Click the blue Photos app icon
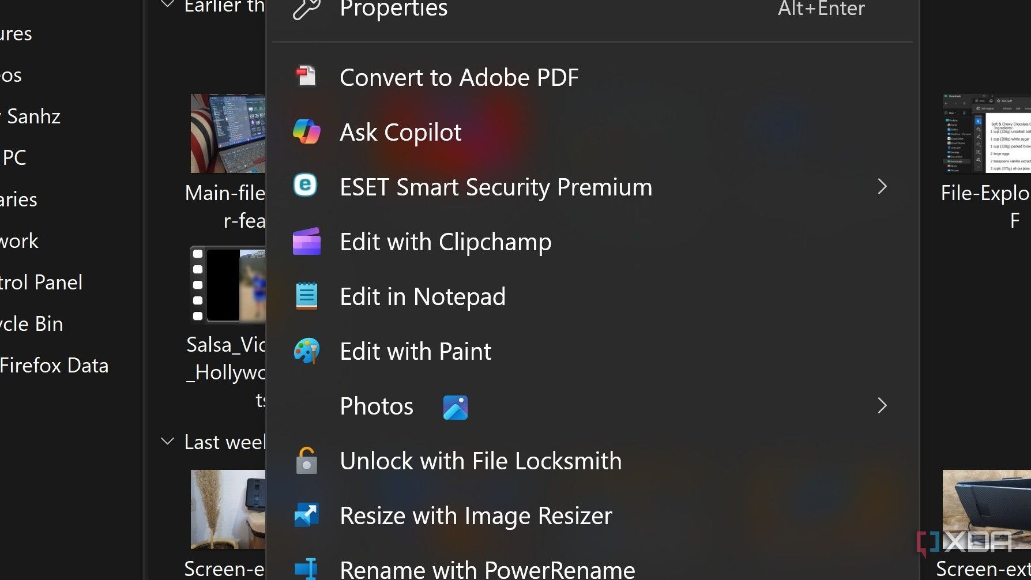This screenshot has width=1031, height=580. [456, 407]
